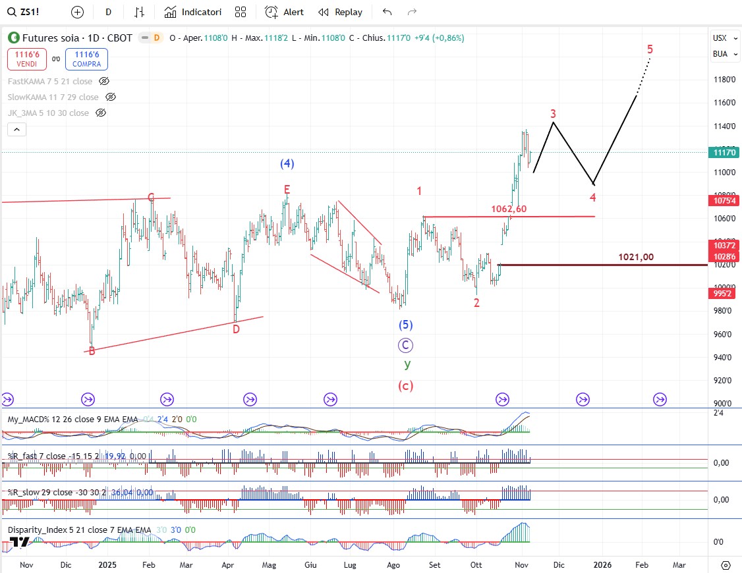Select the FastKAMA 7 5 21 close legend
The height and width of the screenshot is (573, 742).
point(49,81)
